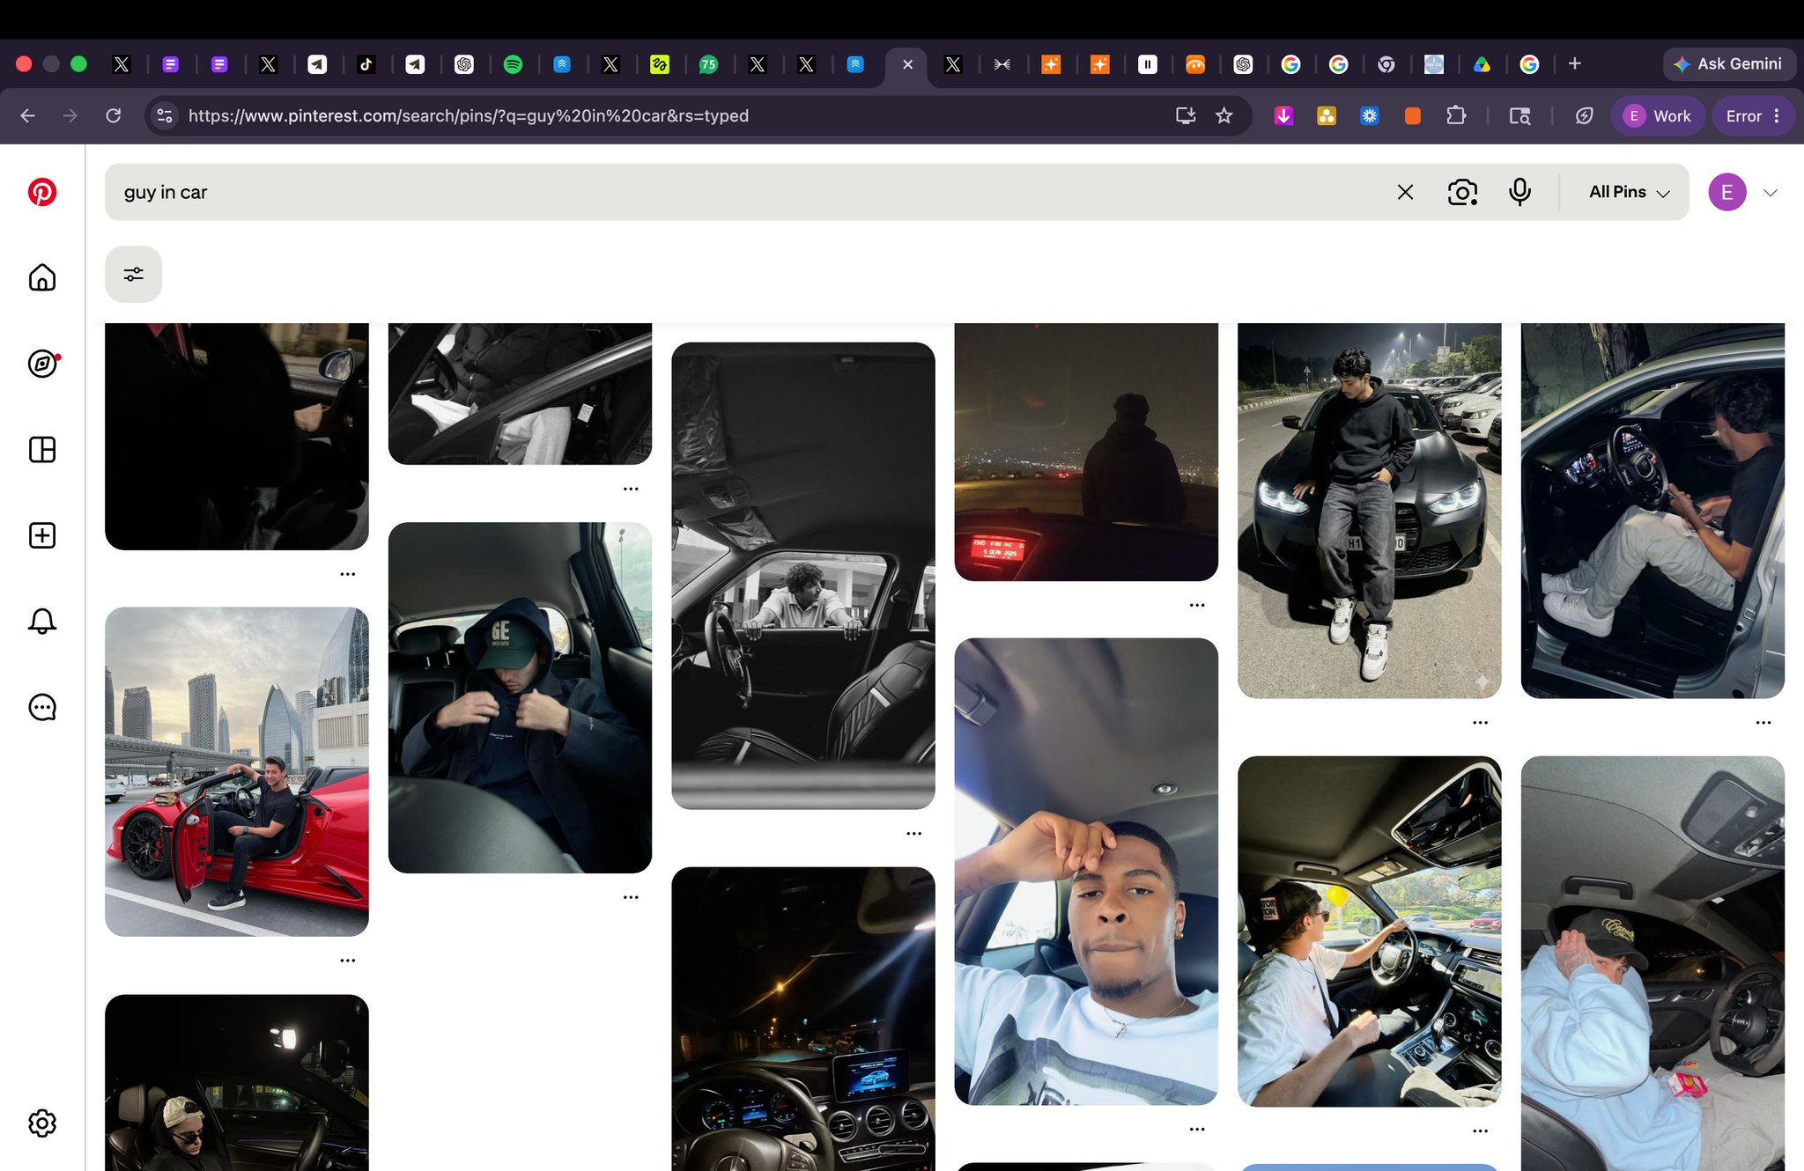Open the Pinterest home logo
The image size is (1804, 1171).
[x=42, y=192]
